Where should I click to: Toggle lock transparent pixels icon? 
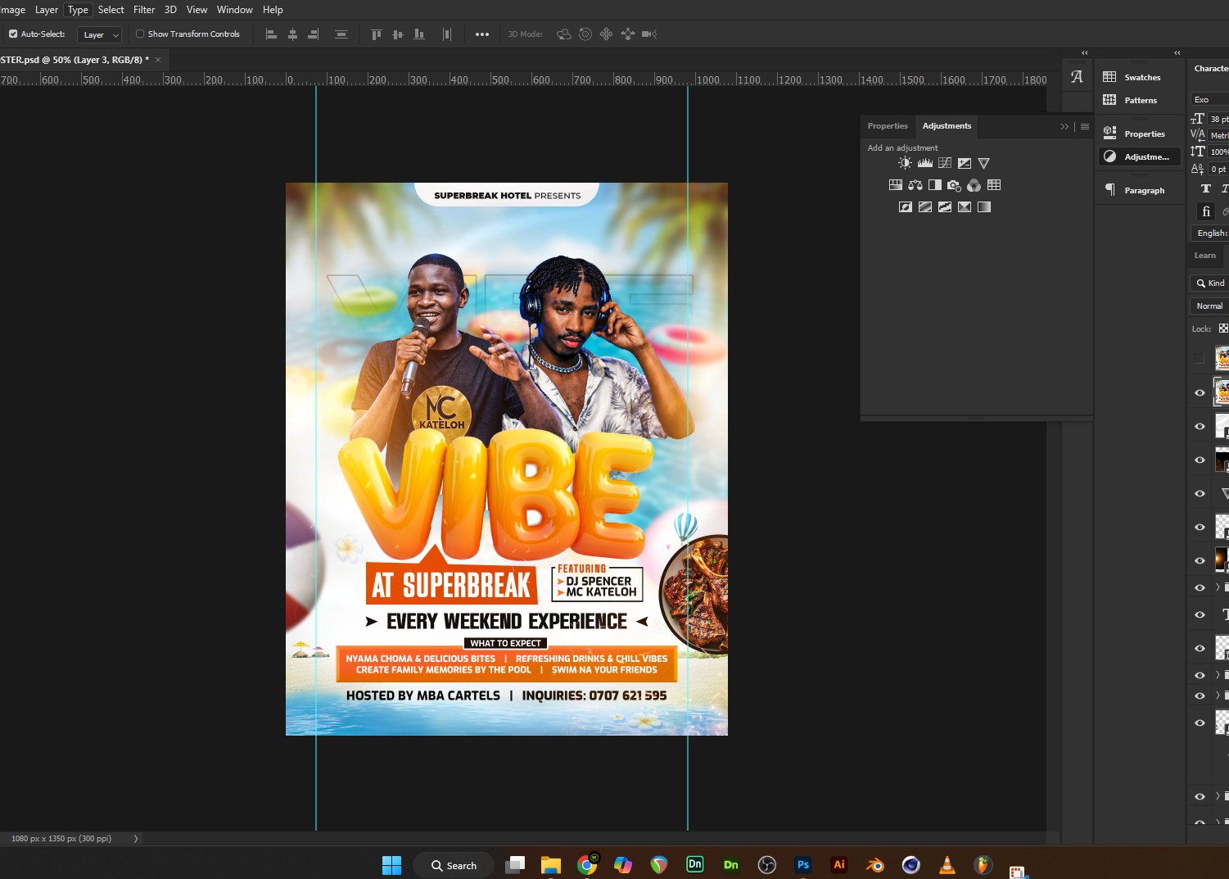click(x=1223, y=328)
